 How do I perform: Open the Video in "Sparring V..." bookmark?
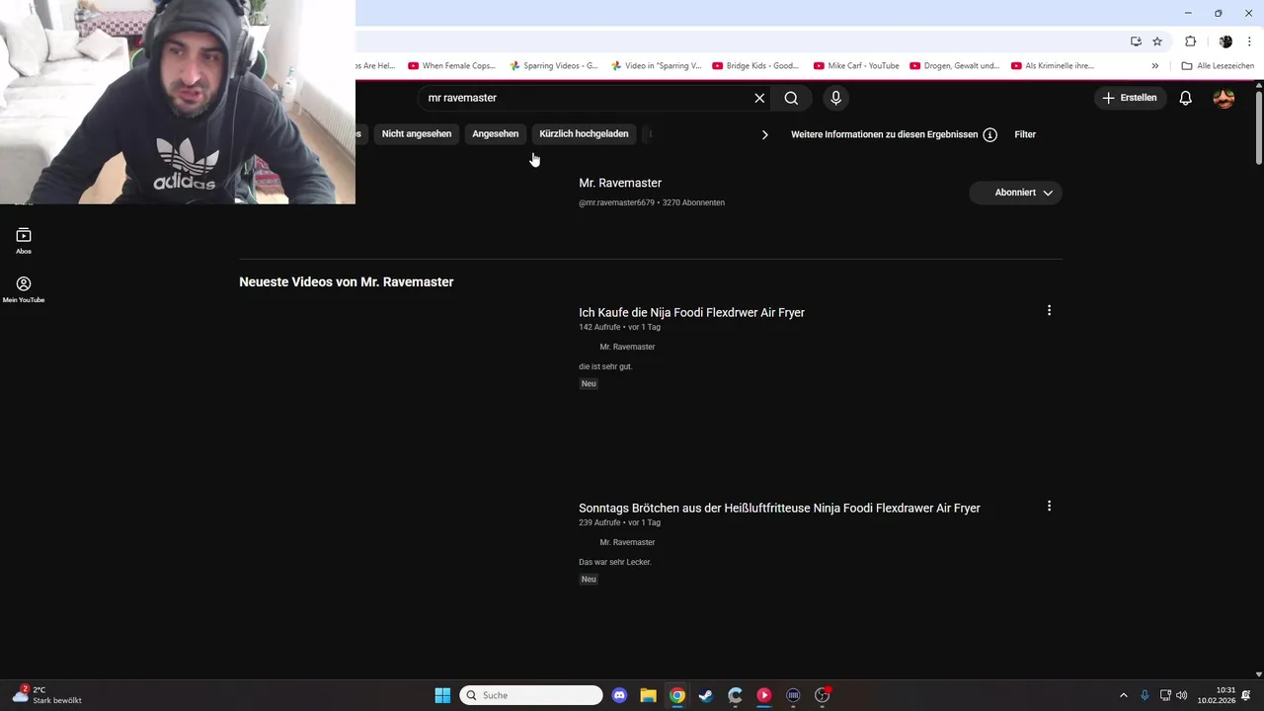pos(656,66)
